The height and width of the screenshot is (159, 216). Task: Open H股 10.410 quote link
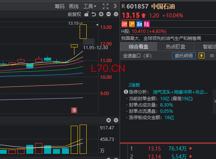(x=144, y=31)
